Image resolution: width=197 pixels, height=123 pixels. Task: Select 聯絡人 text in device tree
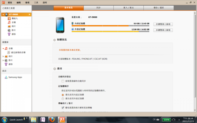(x=15, y=18)
